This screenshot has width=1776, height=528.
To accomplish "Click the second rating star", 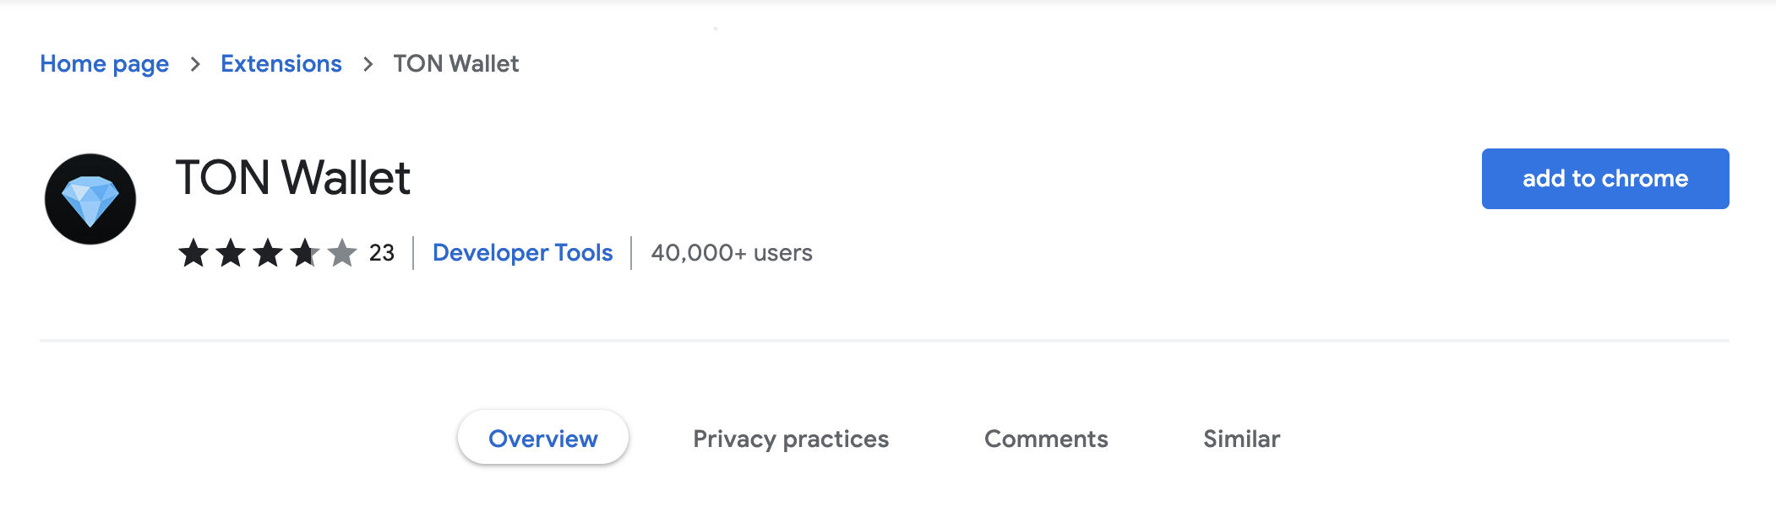I will tap(231, 252).
